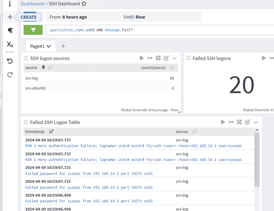The height and width of the screenshot is (211, 274).
Task: Click timestamp 2024-04-09 16:59:07.725 first row
Action: [48, 167]
